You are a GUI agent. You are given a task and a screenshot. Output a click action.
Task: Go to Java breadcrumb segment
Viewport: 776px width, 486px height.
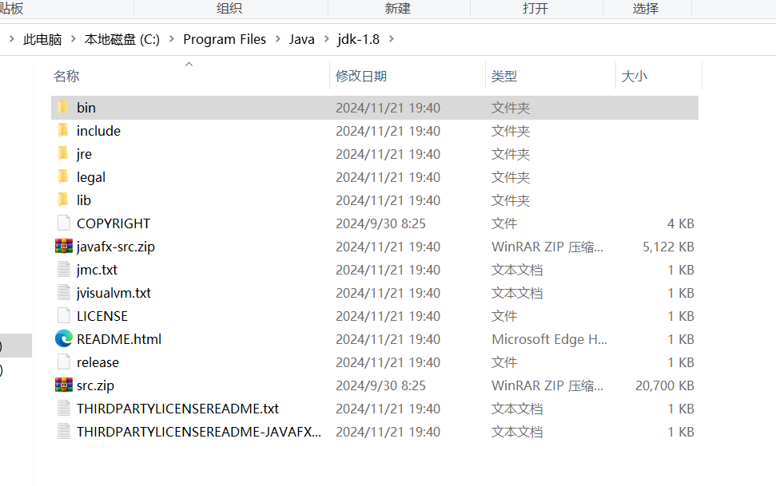pyautogui.click(x=302, y=39)
